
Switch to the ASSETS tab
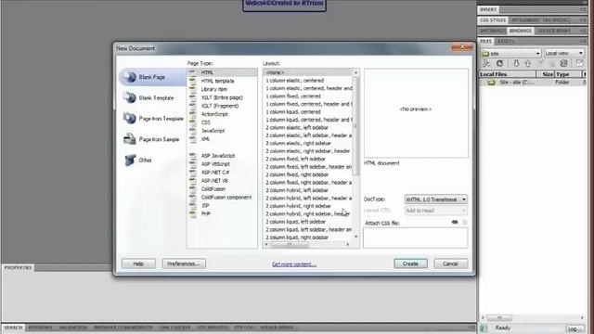pos(506,41)
